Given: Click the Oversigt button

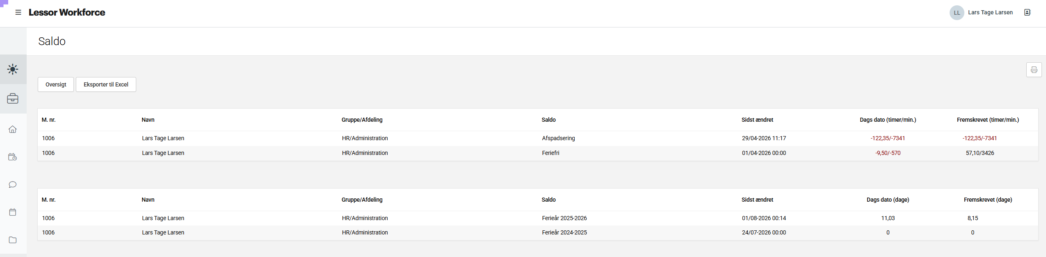Looking at the screenshot, I should click(x=56, y=84).
